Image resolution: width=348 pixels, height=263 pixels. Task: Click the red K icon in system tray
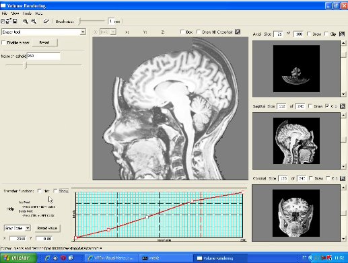[x=329, y=258]
